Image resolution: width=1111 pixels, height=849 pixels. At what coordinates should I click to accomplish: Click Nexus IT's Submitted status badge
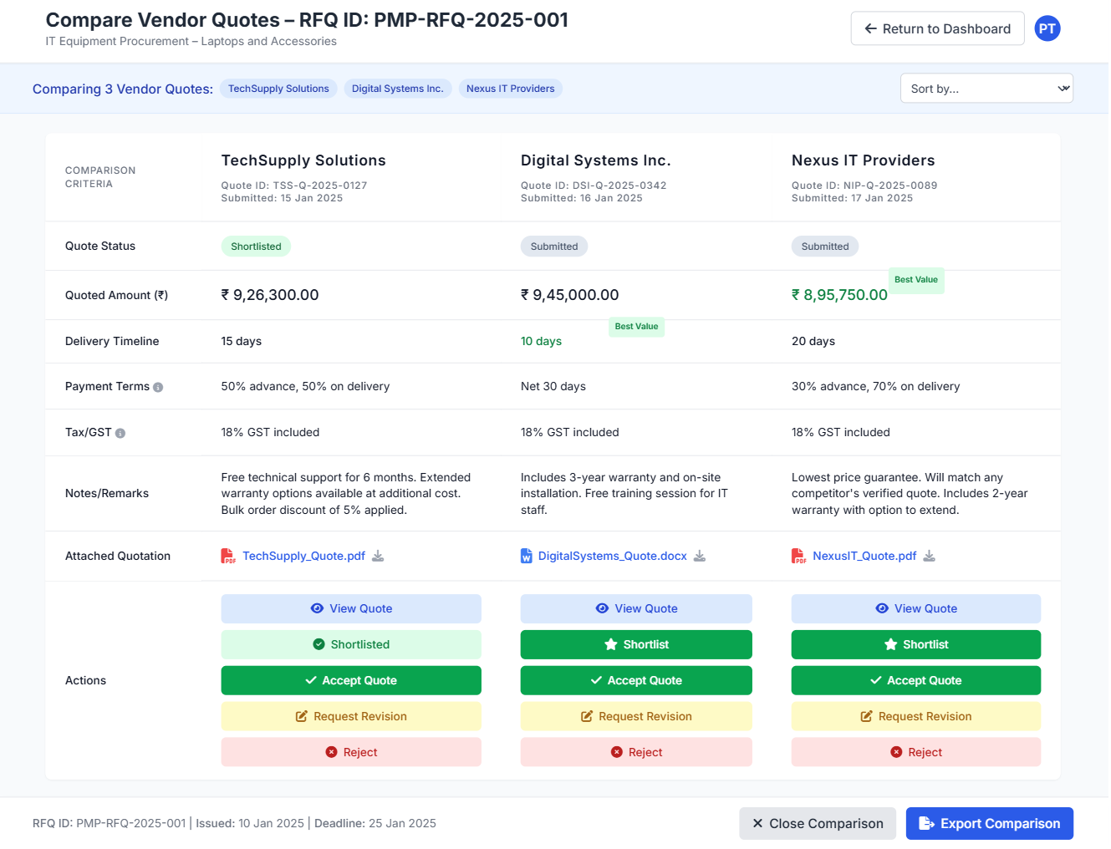tap(825, 247)
